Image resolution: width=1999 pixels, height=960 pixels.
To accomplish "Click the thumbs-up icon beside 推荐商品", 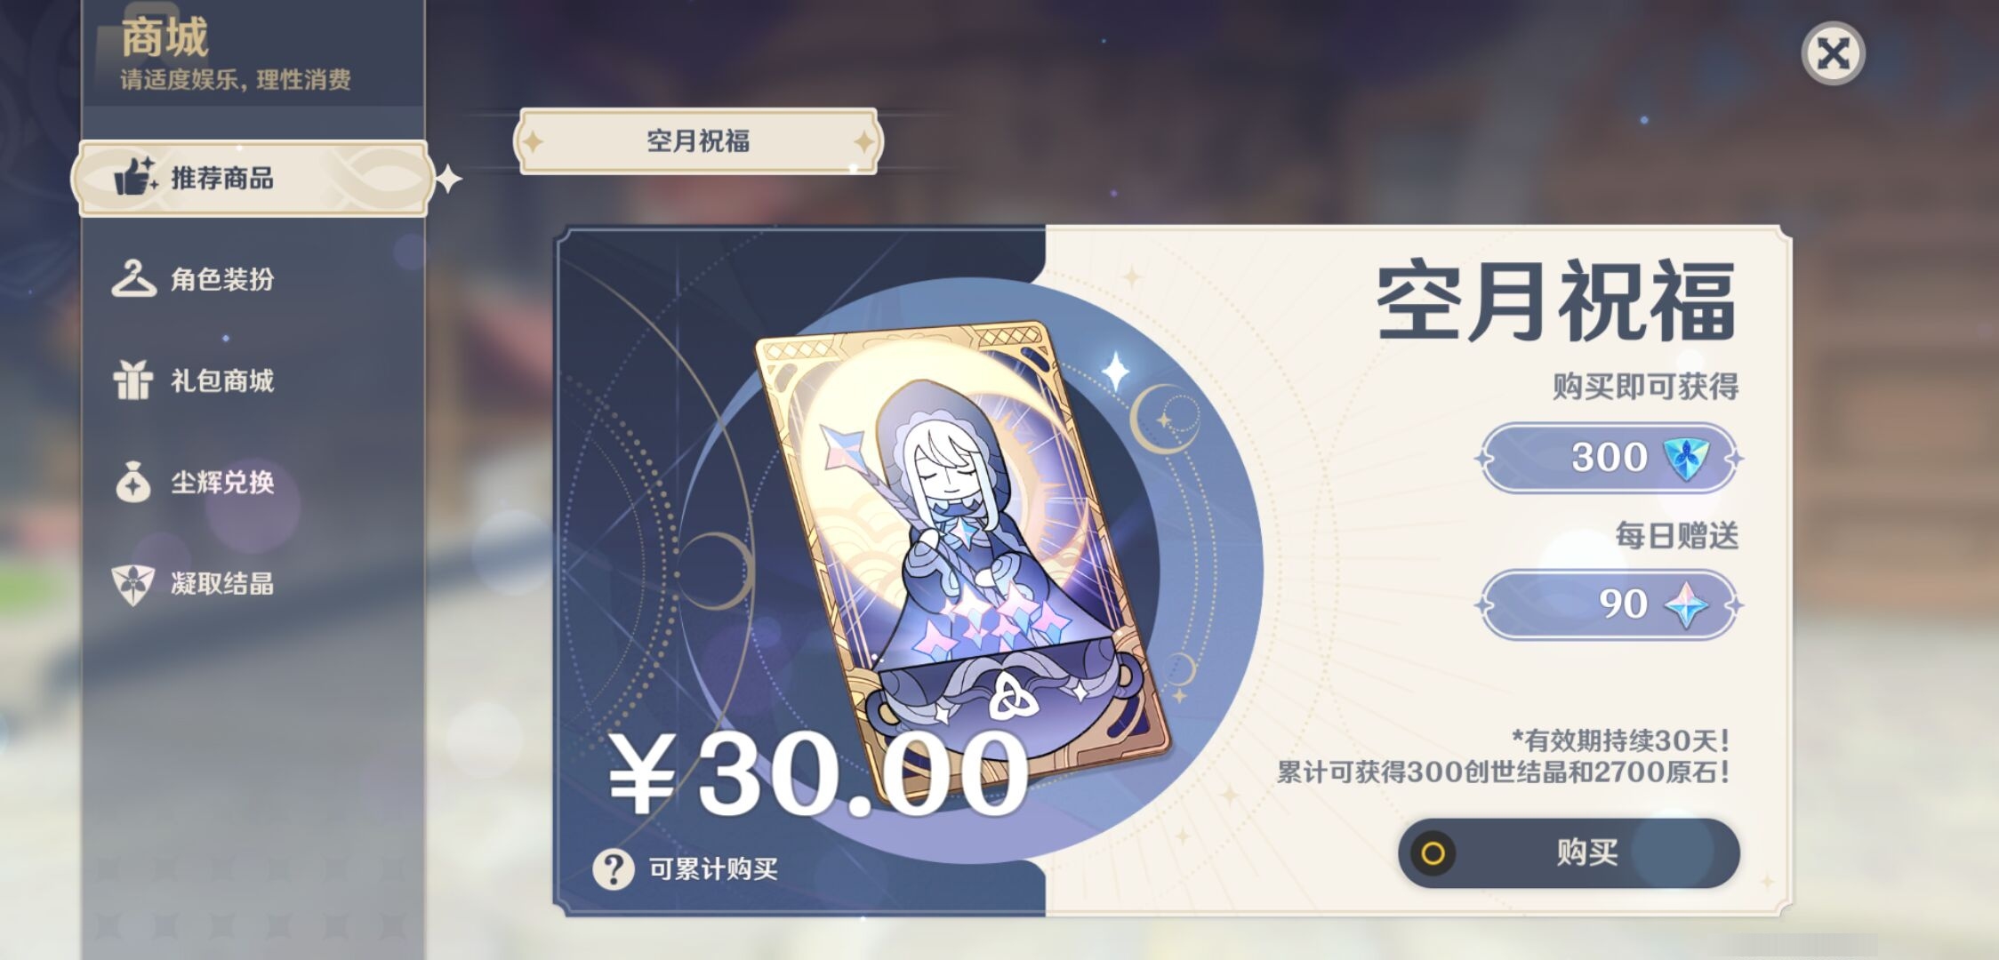I will [x=135, y=176].
